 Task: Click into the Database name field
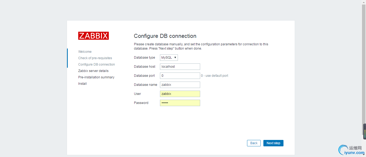tap(180, 85)
